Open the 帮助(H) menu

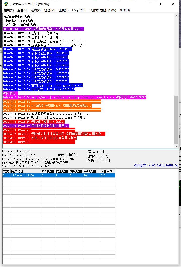pyautogui.click(x=125, y=10)
